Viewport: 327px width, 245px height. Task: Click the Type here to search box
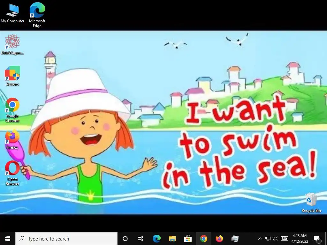pos(66,239)
